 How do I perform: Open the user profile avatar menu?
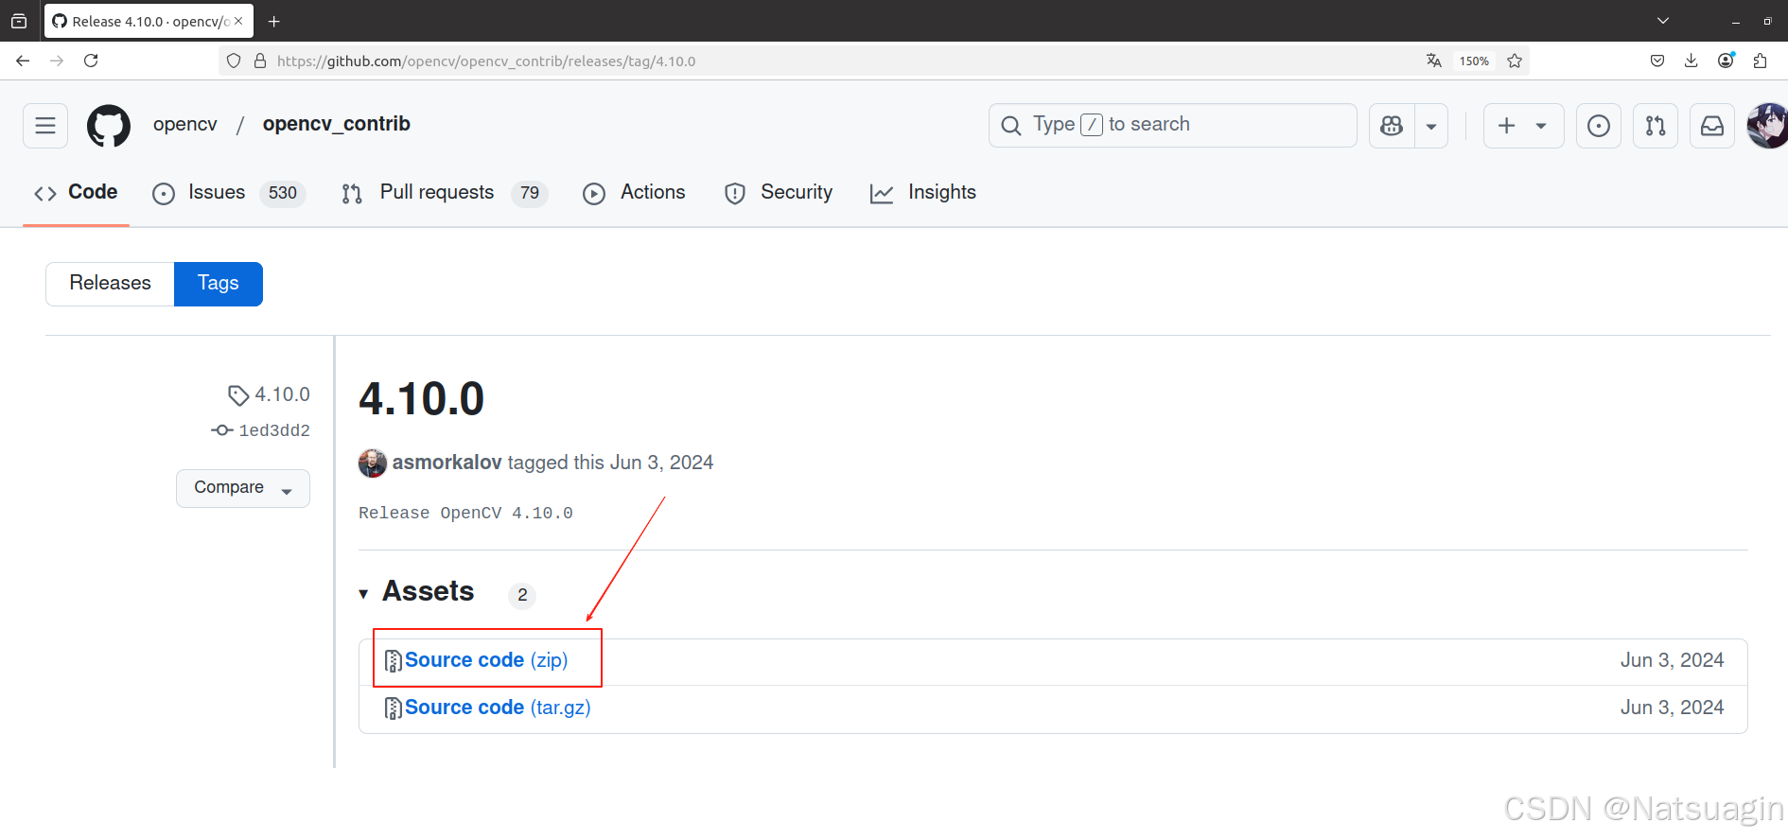(1767, 126)
